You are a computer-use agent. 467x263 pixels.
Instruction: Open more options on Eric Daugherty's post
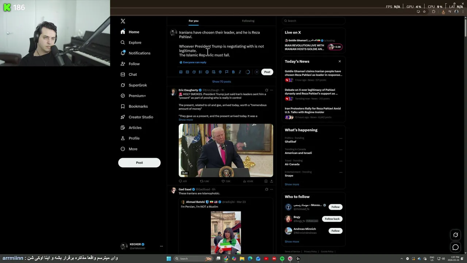(x=271, y=90)
